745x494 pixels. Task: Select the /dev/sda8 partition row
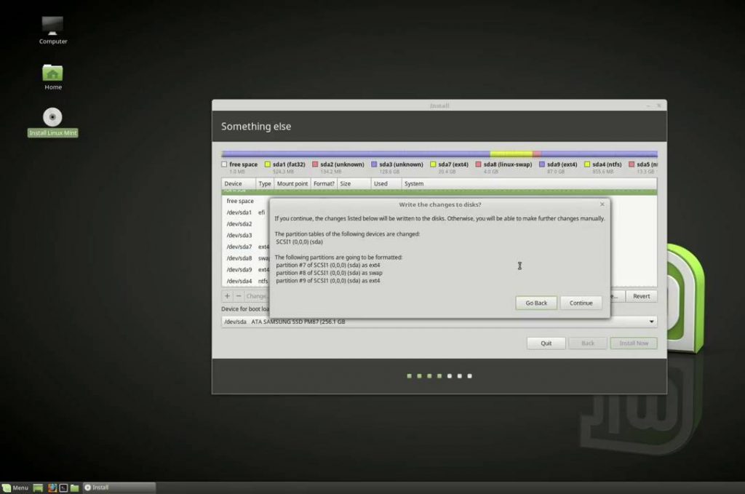(246, 258)
